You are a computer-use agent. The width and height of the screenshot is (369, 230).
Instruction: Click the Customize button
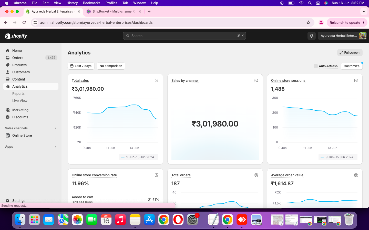pos(351,66)
